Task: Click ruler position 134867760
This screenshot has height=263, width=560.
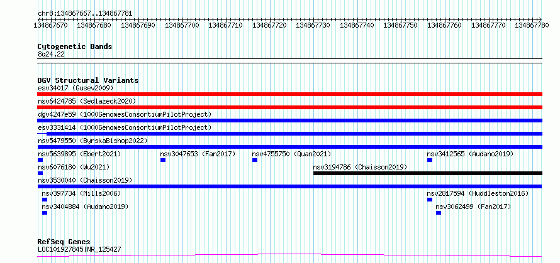Action: coord(444,25)
